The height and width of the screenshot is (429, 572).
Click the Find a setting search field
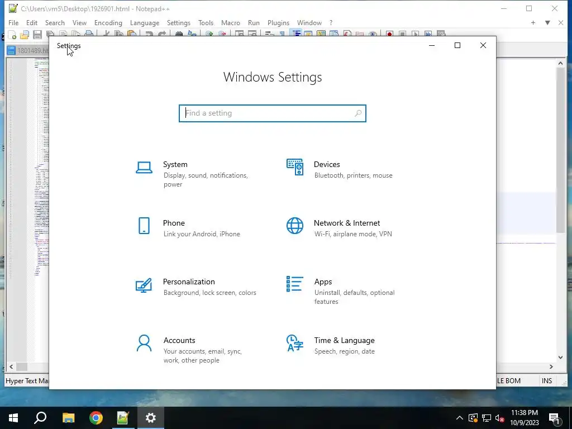coord(273,113)
